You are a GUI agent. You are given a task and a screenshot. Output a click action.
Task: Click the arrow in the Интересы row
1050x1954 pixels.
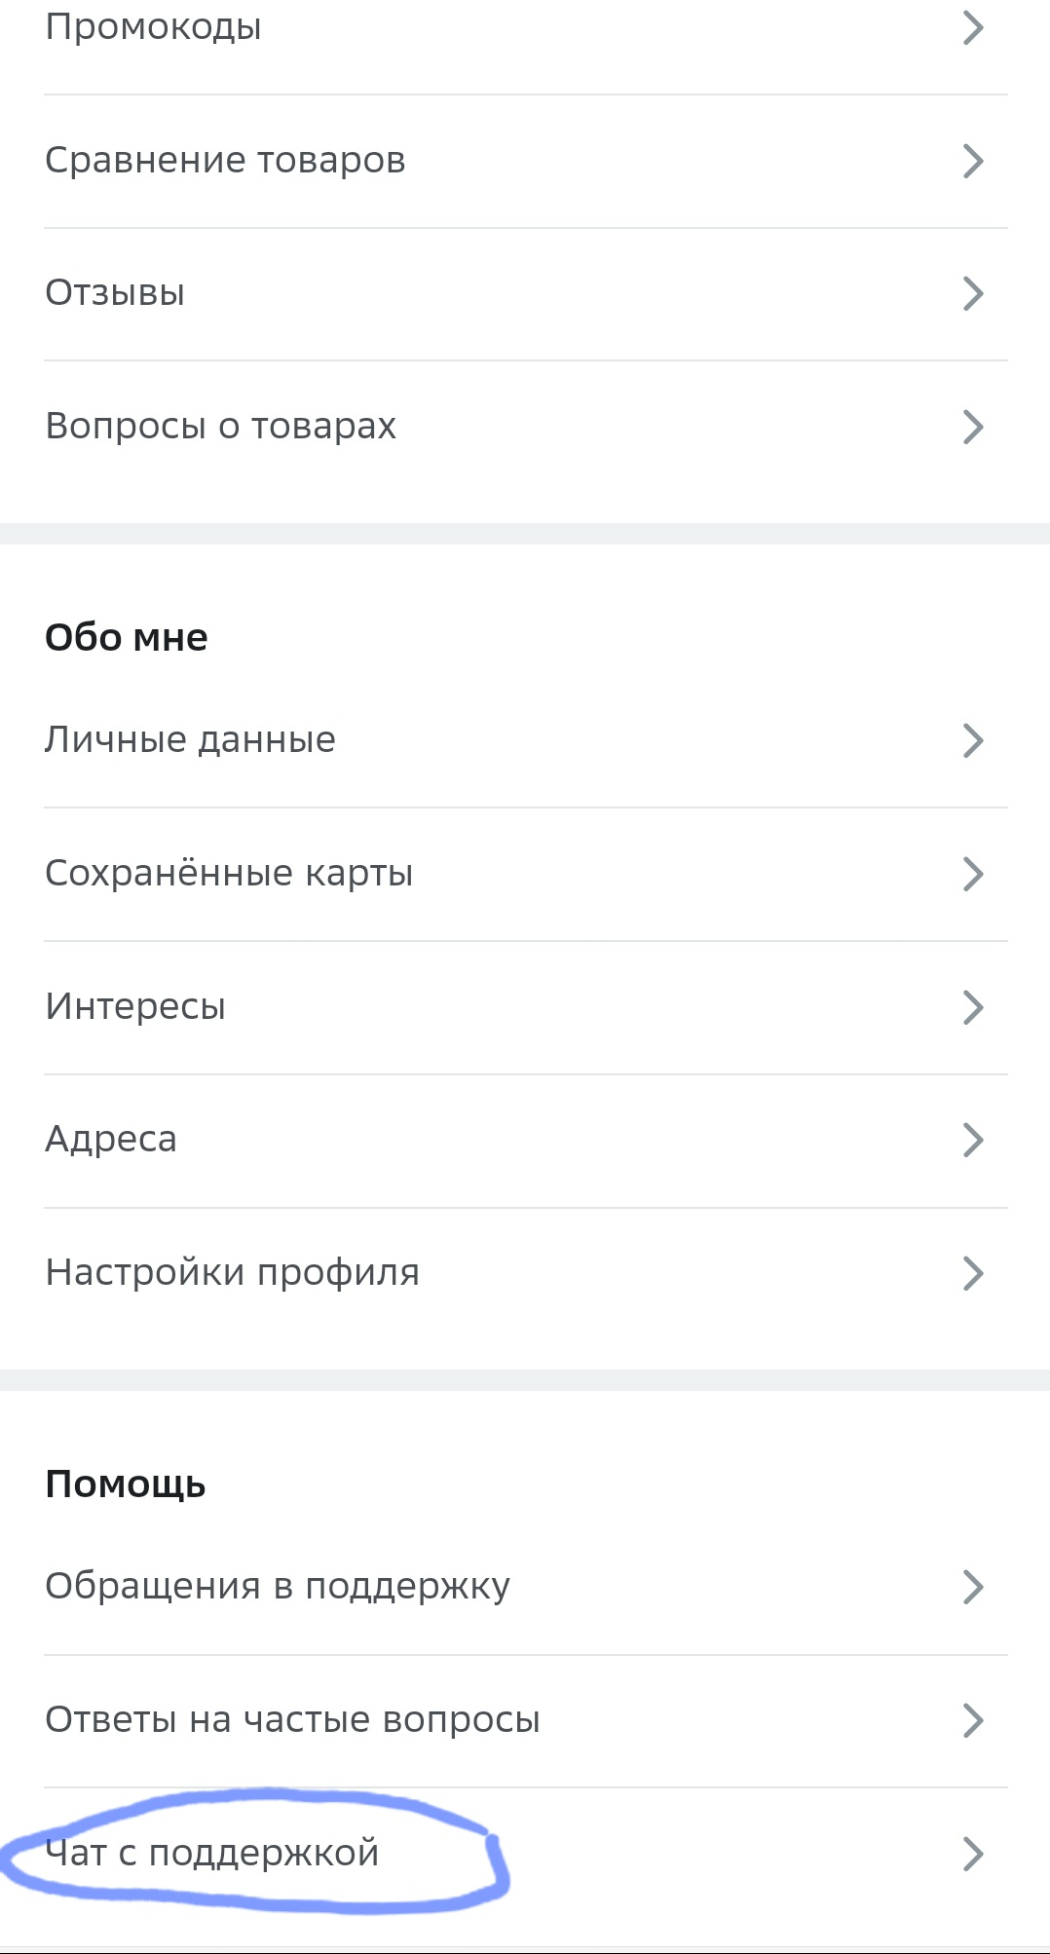pos(973,1007)
